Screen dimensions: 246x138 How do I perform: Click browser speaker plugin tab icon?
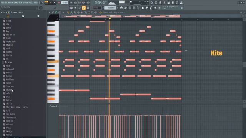pyautogui.click(x=38, y=16)
